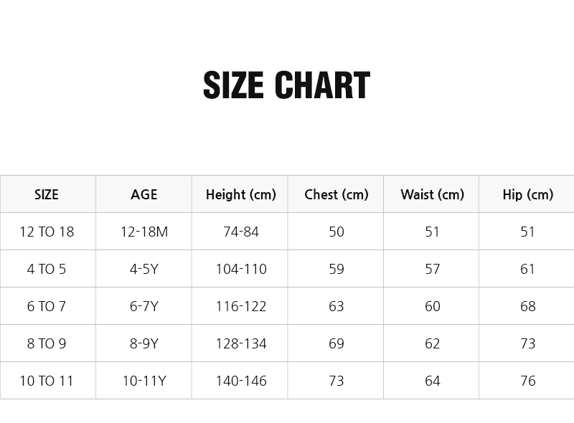Click the Height (cm) column header
Viewport: 574px width, 423px height.
pos(241,194)
